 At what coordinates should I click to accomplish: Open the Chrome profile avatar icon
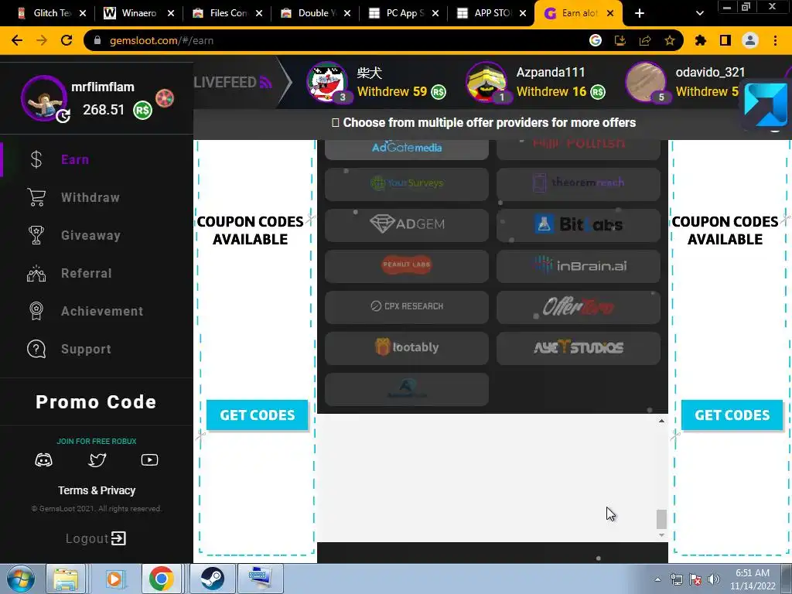click(x=750, y=40)
